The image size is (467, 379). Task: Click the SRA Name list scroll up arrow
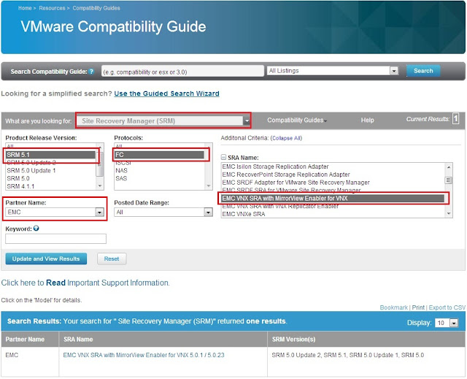tap(449, 167)
